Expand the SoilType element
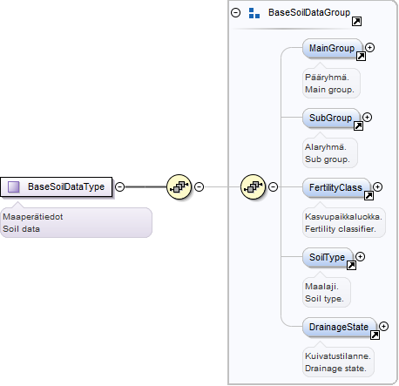The height and width of the screenshot is (386, 399). (360, 256)
